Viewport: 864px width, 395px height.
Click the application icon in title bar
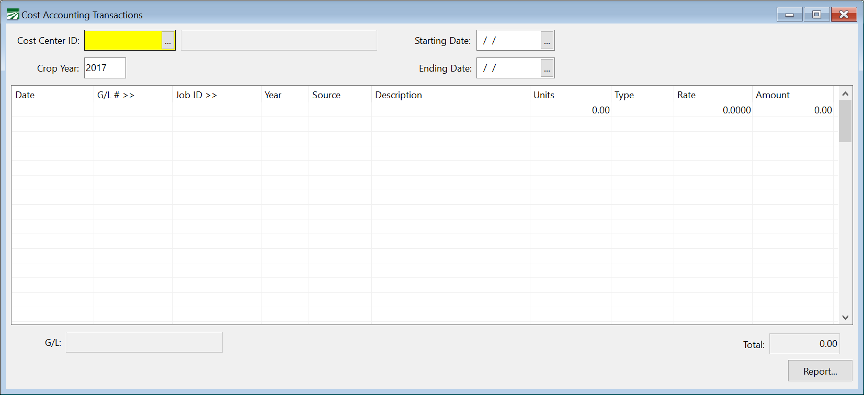(13, 15)
